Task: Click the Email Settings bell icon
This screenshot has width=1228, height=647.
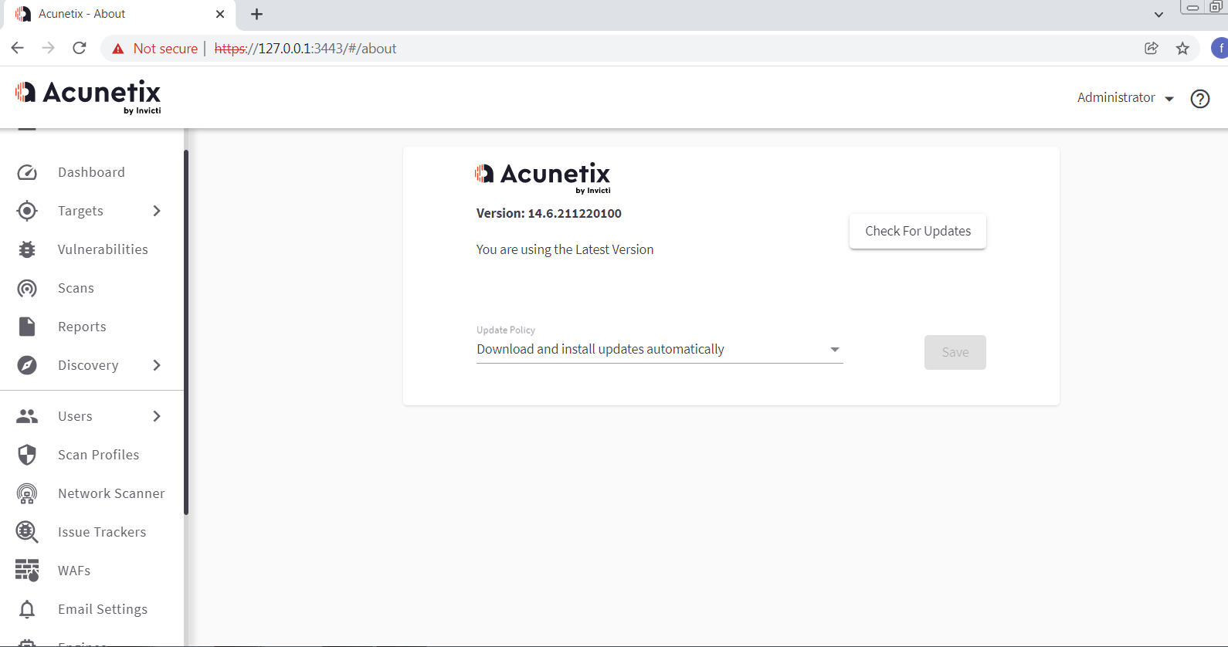Action: pyautogui.click(x=27, y=609)
